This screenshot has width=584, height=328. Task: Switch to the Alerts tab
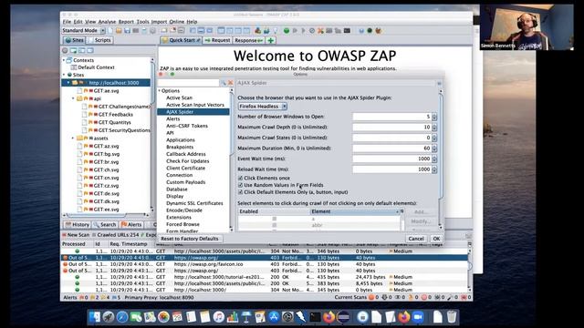(x=131, y=225)
